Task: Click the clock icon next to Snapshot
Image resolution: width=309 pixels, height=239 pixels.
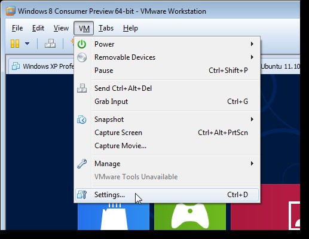Action: 82,119
